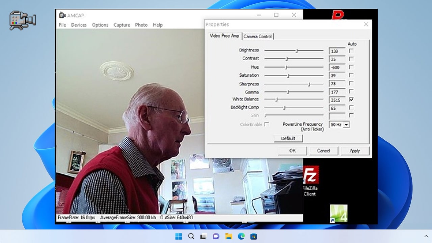Click the Hue value field -600
432x243 pixels.
click(337, 67)
